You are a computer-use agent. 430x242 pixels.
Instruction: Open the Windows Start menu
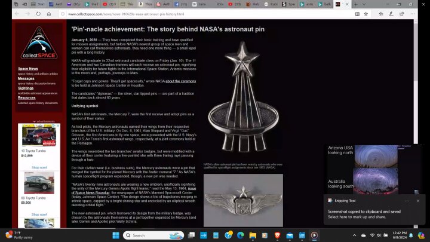(x=116, y=235)
